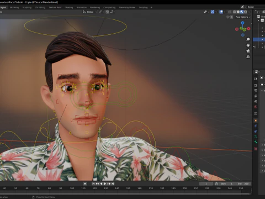This screenshot has height=199, width=265.
Task: Open the Shading workspace tab
Action: tap(69, 8)
